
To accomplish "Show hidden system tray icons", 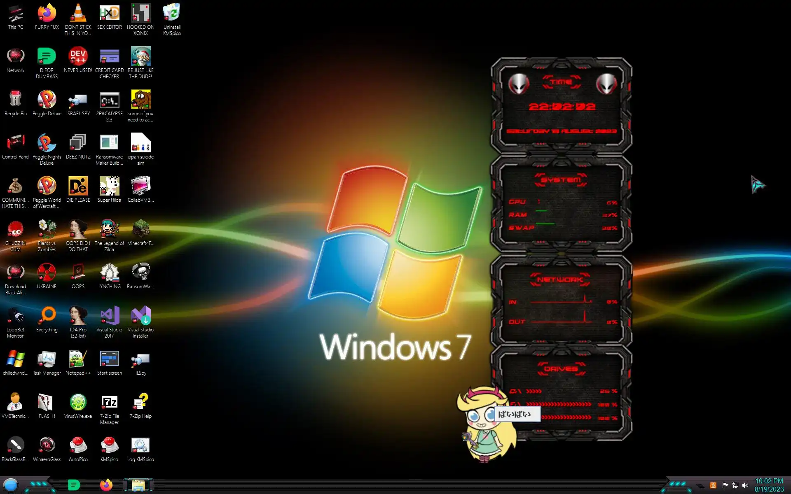I will 700,486.
